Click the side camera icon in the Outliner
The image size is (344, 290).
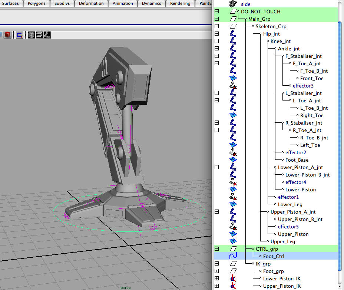pyautogui.click(x=233, y=4)
